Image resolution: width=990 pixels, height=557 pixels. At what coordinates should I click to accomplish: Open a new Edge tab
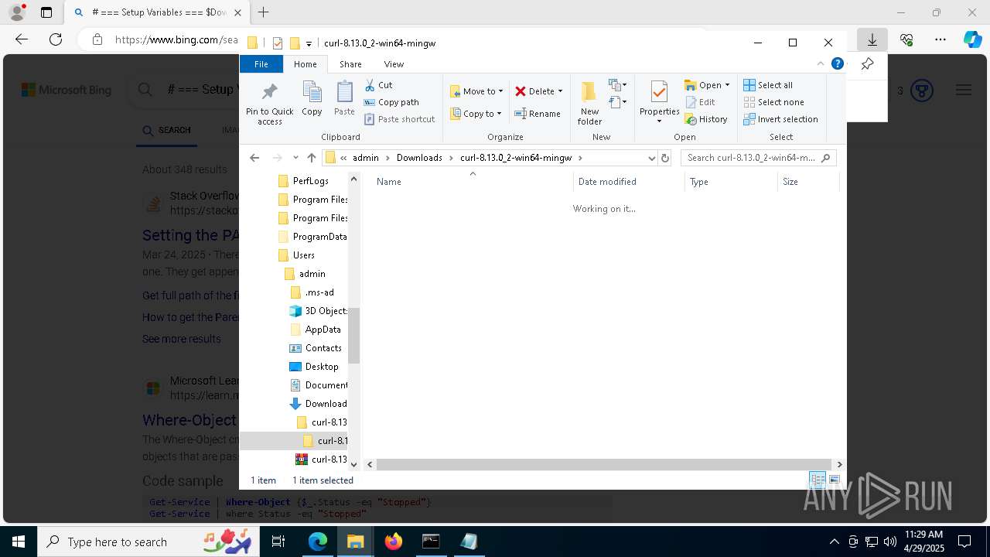click(264, 12)
